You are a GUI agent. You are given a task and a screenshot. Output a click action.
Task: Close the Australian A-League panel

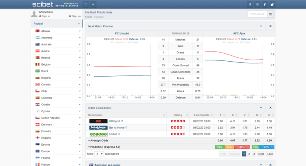click(271, 165)
